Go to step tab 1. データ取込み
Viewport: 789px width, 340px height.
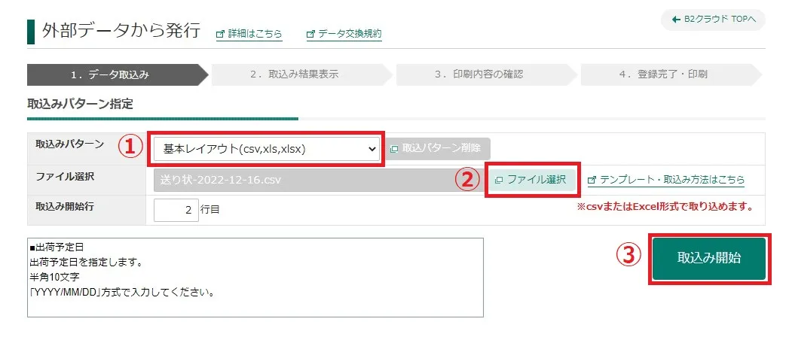pos(110,74)
